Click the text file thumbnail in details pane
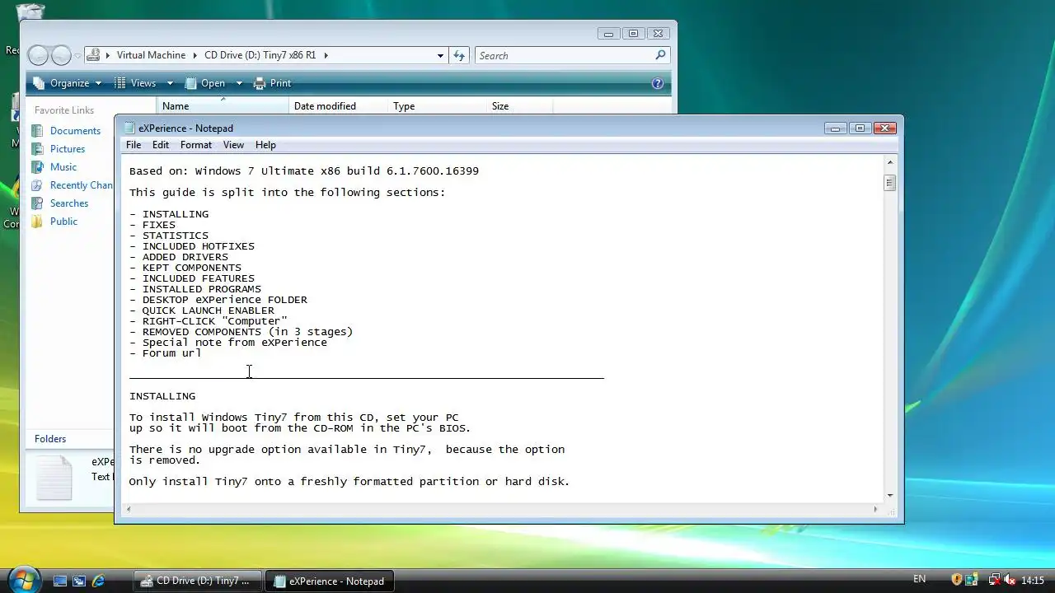Screen dimensions: 1055x593 [x=54, y=477]
